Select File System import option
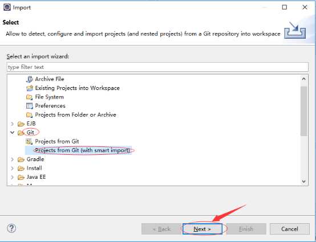This screenshot has width=316, height=242. [50, 97]
